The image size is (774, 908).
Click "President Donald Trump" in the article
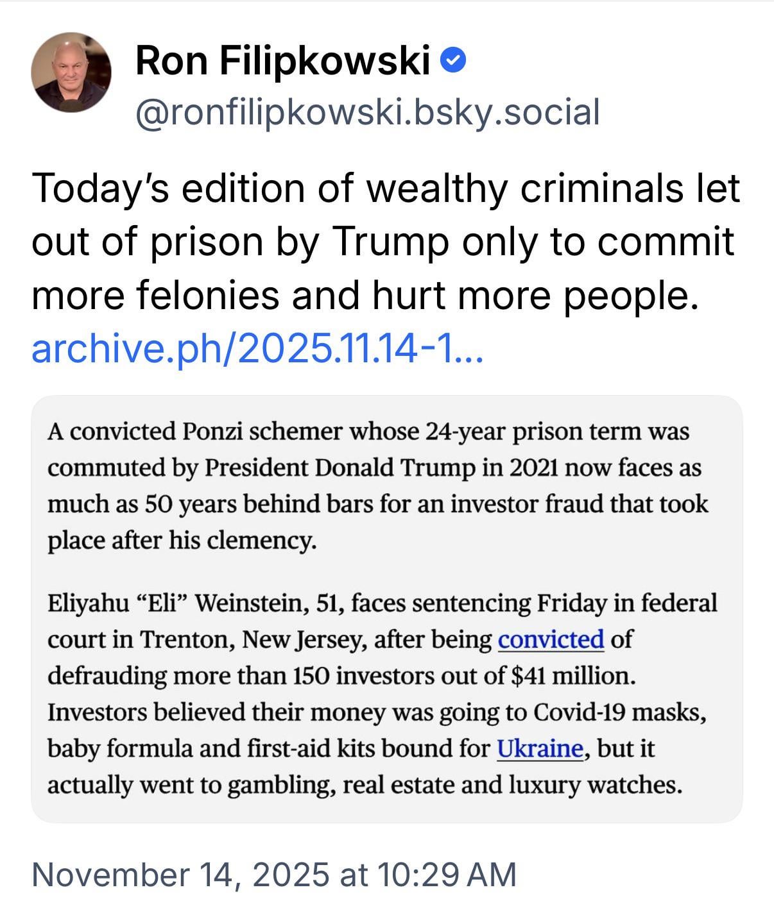(x=340, y=468)
